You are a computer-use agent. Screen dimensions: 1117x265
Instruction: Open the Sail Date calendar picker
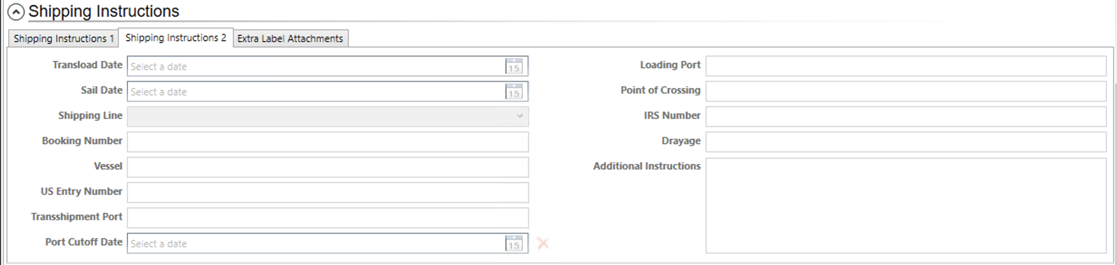(514, 92)
